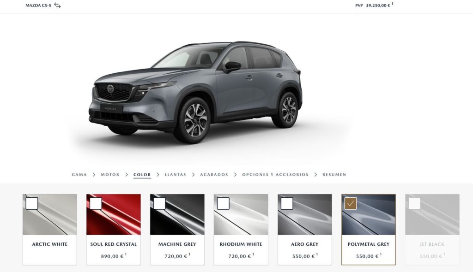This screenshot has height=272, width=473.
Task: Open Opciones y Accesorios step
Action: tap(275, 175)
